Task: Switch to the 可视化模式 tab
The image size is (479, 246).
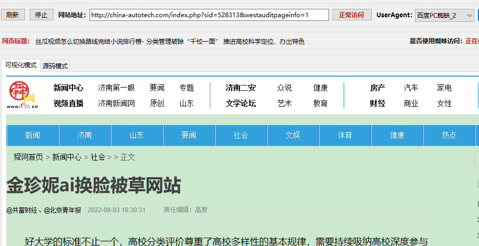Action: [x=21, y=65]
